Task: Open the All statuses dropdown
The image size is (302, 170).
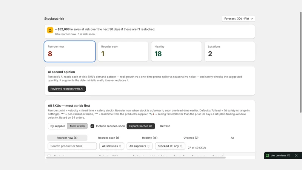Action: tap(112, 146)
